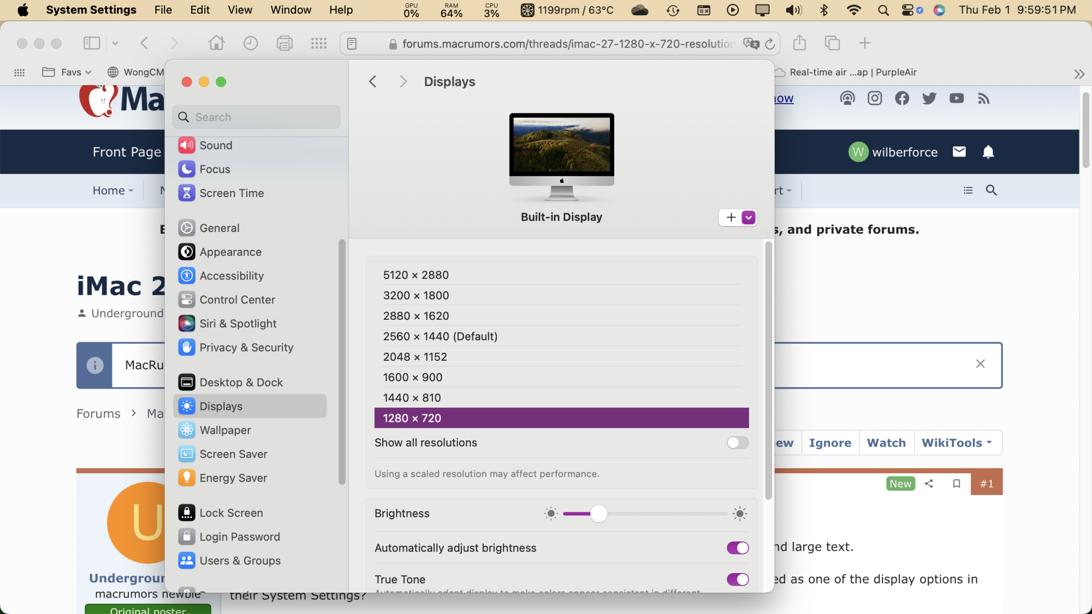The image size is (1092, 614).
Task: Click Safari share icon
Action: [x=799, y=43]
